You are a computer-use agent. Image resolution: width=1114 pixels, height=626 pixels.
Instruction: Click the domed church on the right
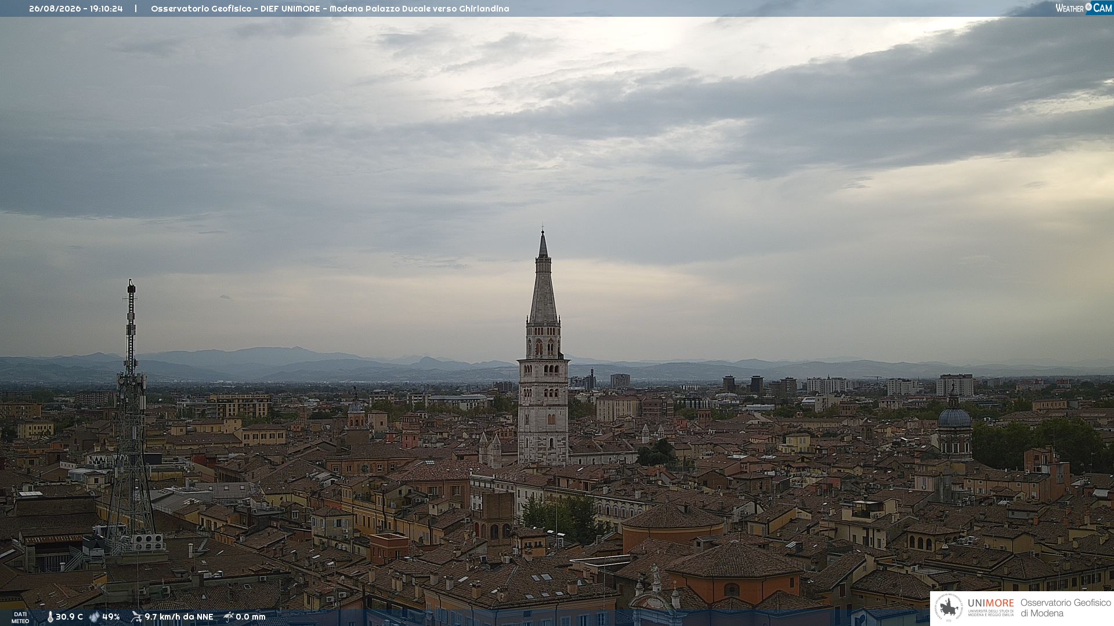[x=954, y=426]
